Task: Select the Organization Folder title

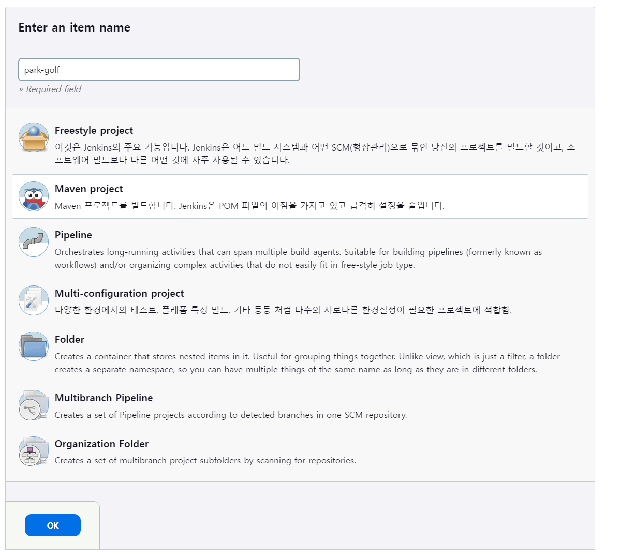Action: click(x=101, y=444)
